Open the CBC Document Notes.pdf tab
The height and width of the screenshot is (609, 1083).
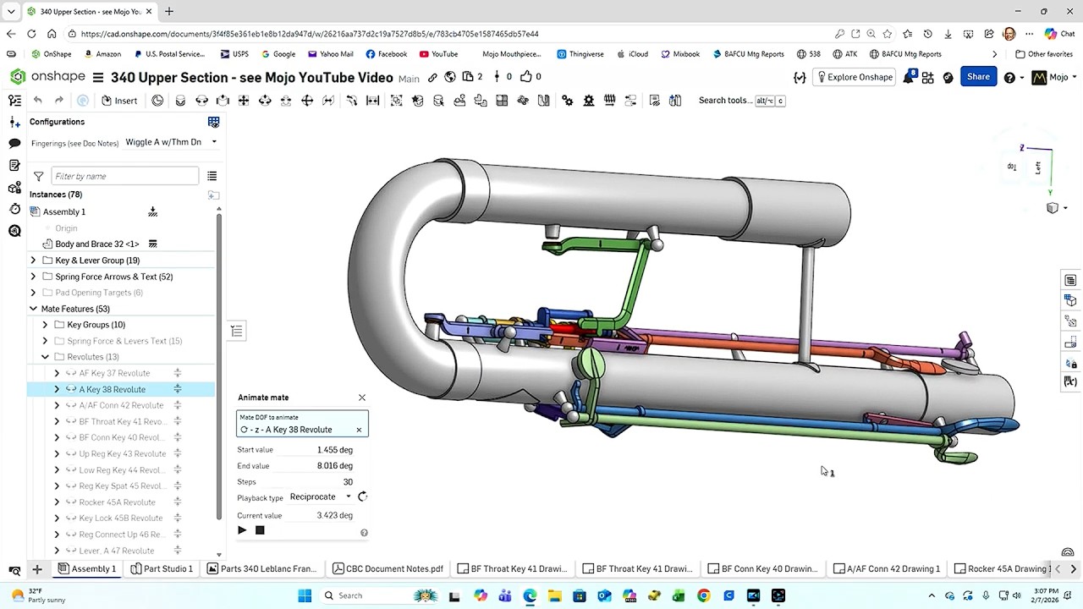point(388,568)
